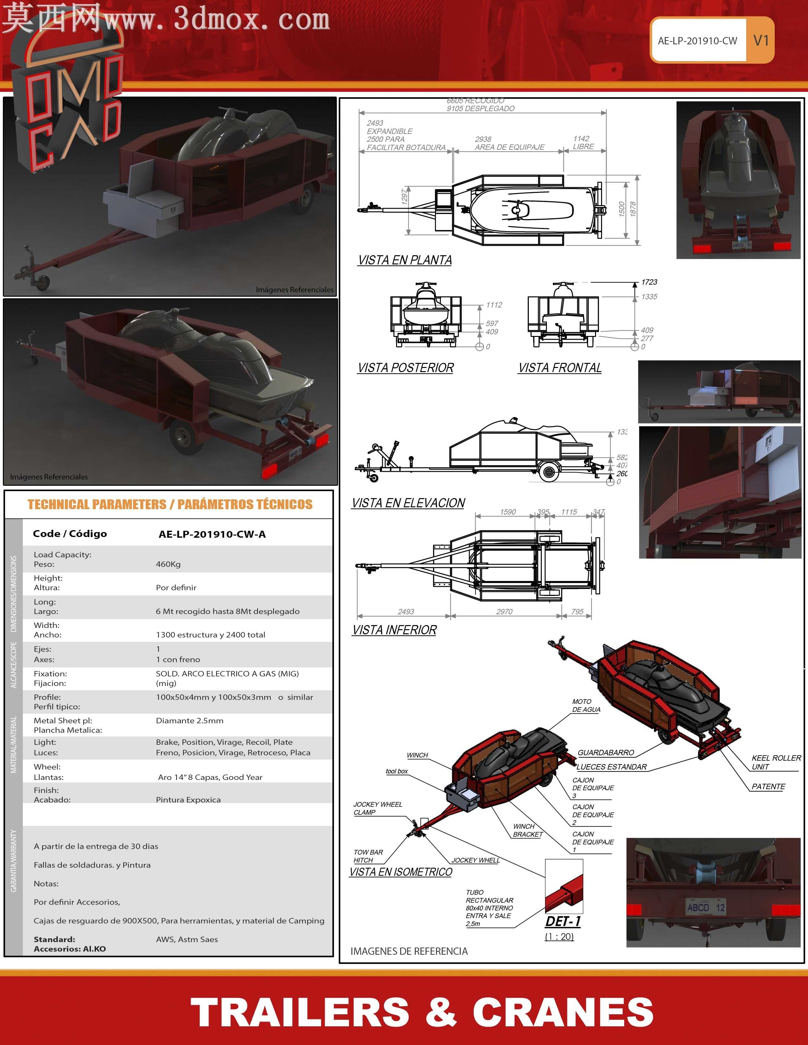Click the 1 con freno axes value
Viewport: 808px width, 1045px height.
pyautogui.click(x=178, y=659)
